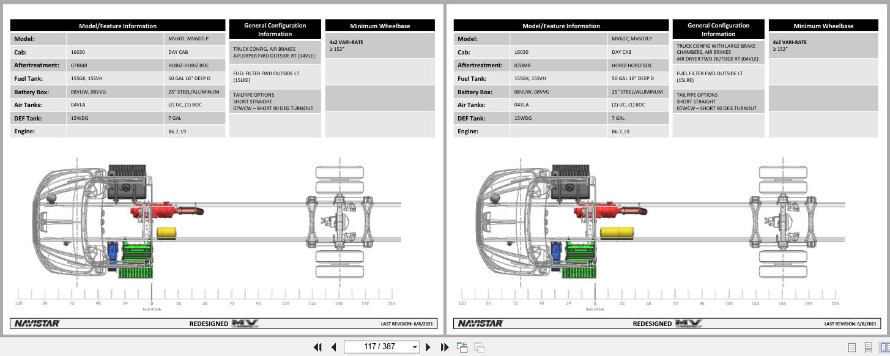The image size is (890, 356).
Task: Click '15WDG' DEF tank code on left page
Action: (x=80, y=118)
